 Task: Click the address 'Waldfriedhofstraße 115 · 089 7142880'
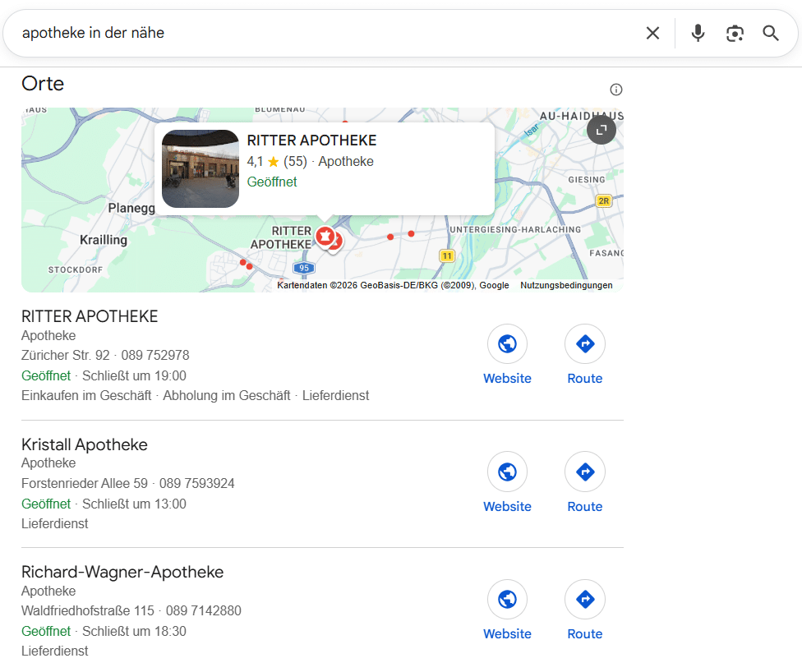click(x=131, y=610)
